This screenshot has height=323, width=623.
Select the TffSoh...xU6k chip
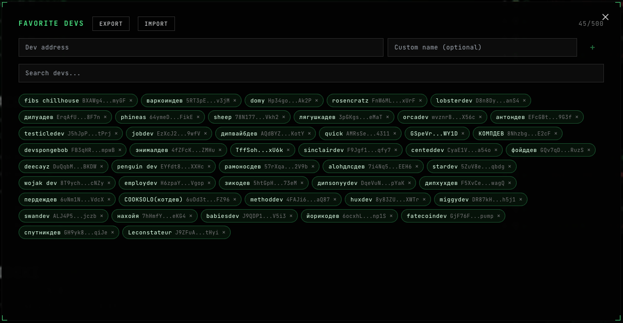coord(263,150)
